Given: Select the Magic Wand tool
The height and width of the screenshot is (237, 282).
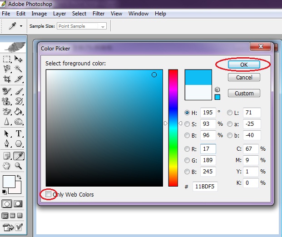Looking at the screenshot, I should click(x=18, y=69).
